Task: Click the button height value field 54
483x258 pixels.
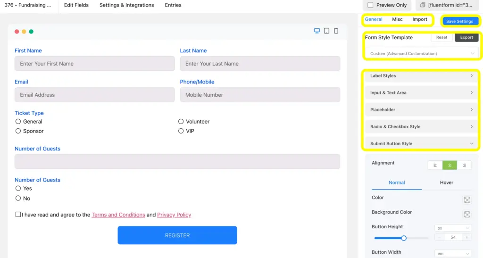Action: coord(453,237)
